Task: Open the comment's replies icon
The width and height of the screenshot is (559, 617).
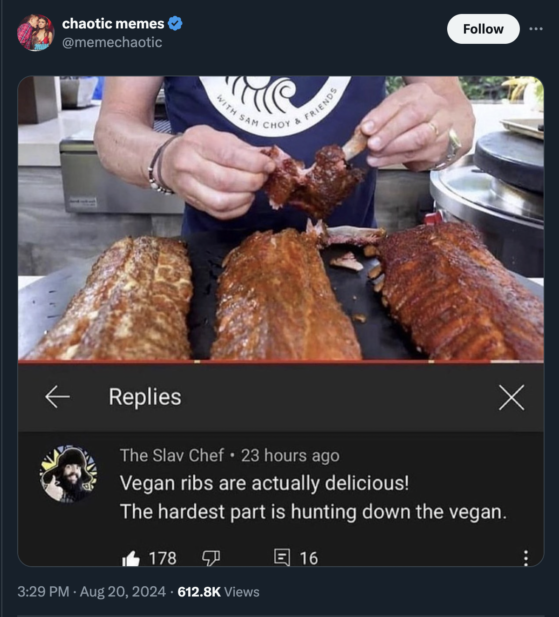Action: point(282,557)
